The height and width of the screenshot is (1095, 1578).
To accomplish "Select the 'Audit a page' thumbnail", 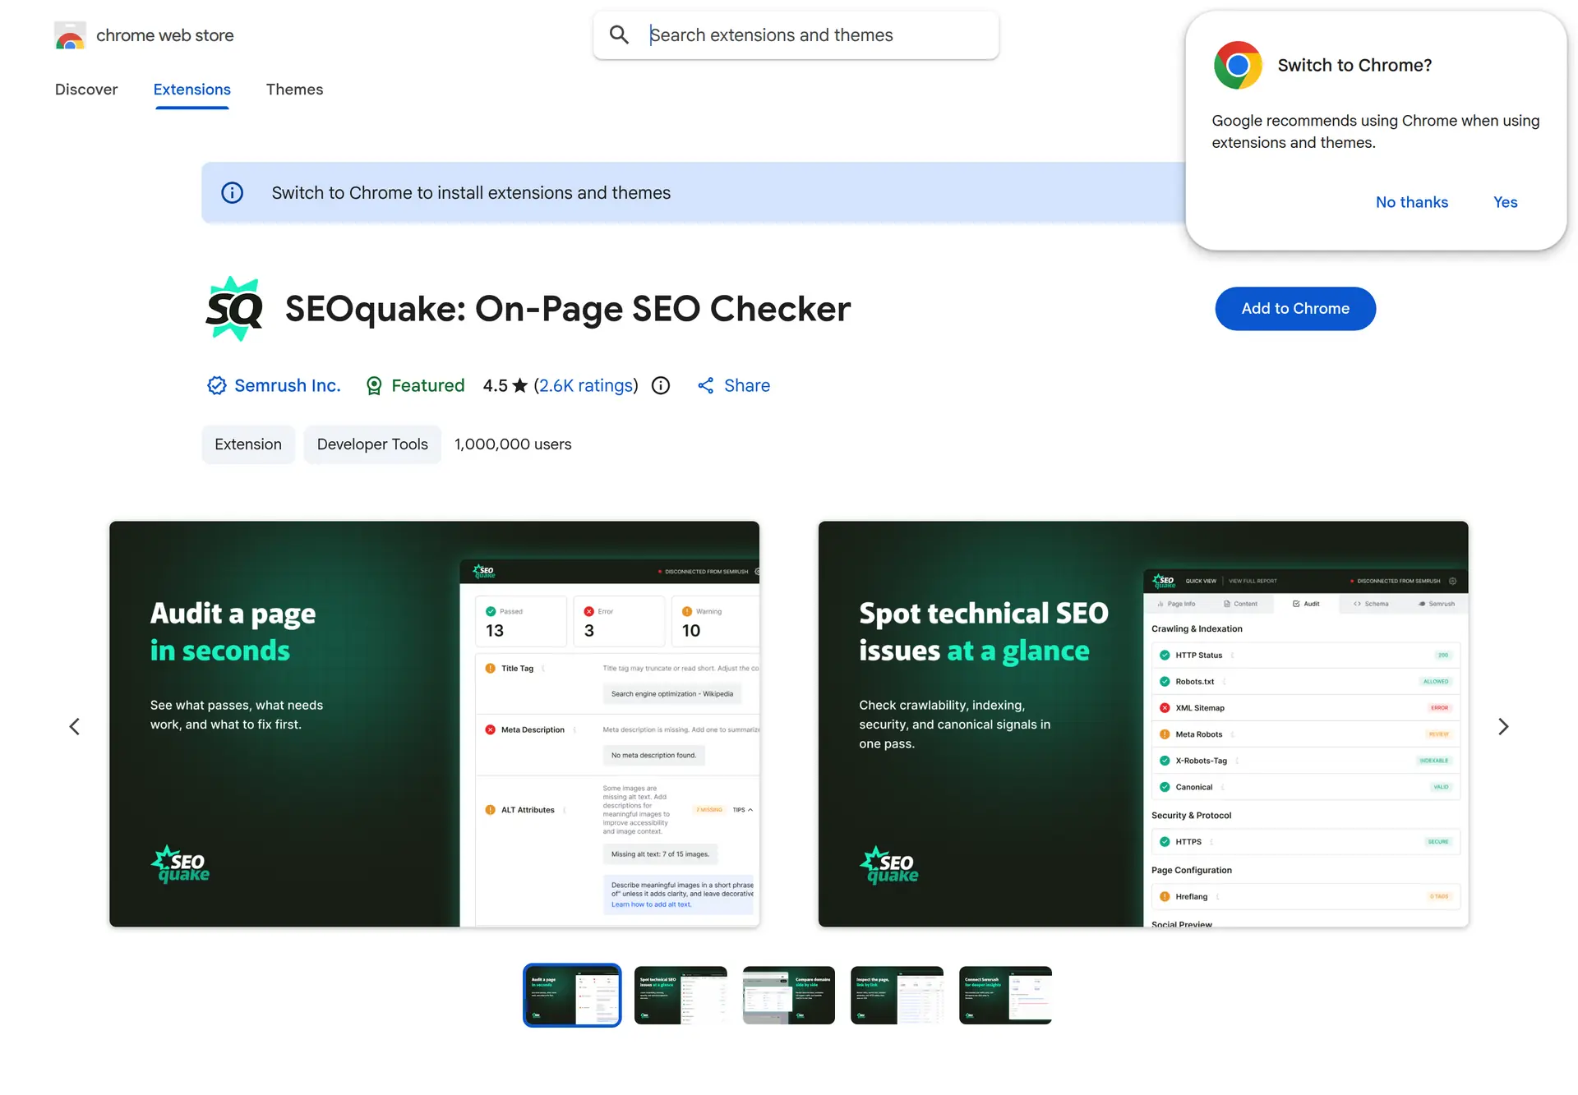I will [572, 996].
